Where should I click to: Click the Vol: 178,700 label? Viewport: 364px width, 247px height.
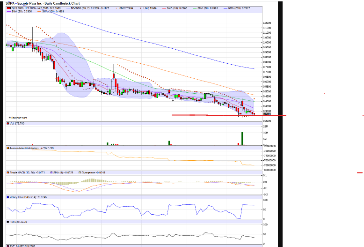(x=17, y=124)
